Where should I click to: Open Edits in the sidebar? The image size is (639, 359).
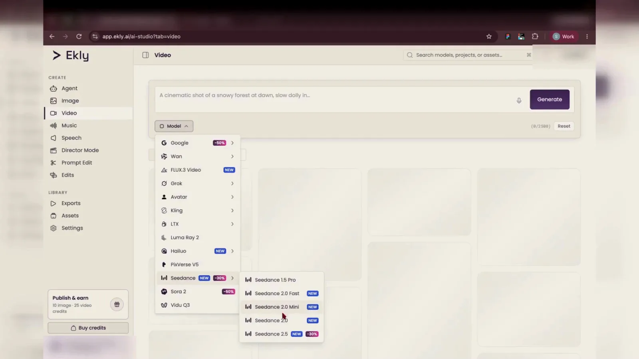(88, 175)
